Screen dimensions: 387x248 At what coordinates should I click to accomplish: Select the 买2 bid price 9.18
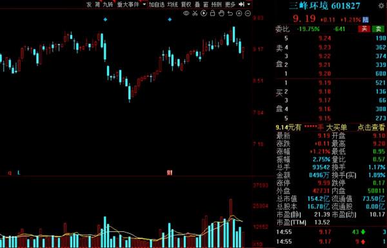point(324,91)
